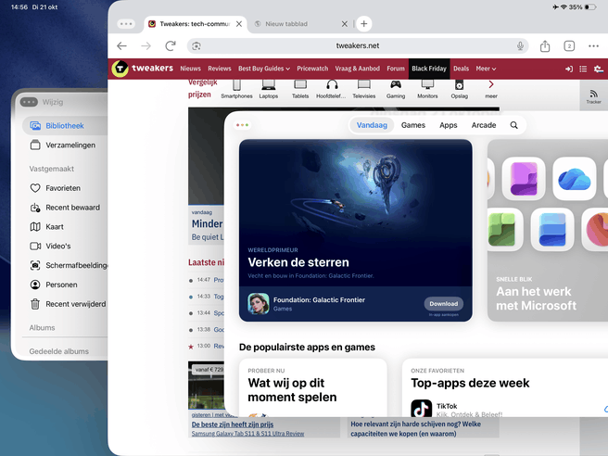This screenshot has height=456, width=608.
Task: Select the Opslag category icon
Action: coord(459,88)
